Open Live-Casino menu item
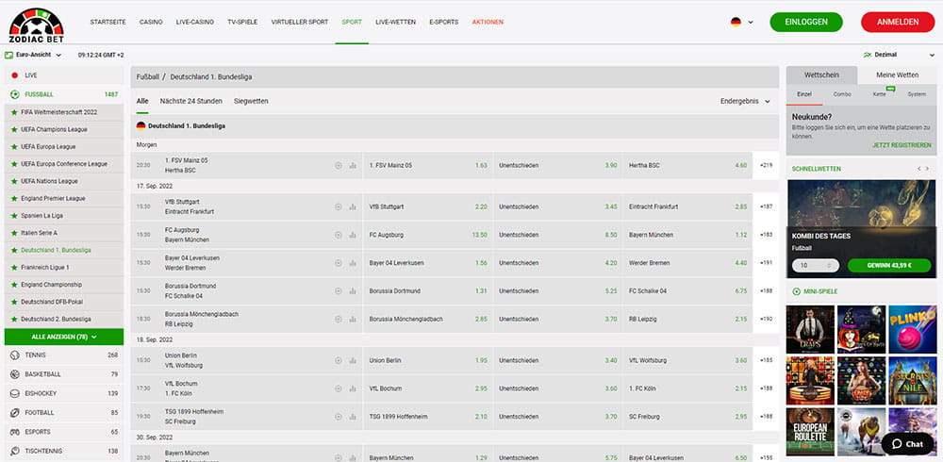This screenshot has height=462, width=943. 195,23
